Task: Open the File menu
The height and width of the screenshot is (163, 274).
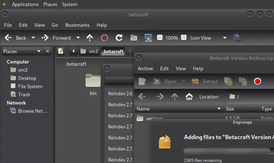Action: [8, 25]
